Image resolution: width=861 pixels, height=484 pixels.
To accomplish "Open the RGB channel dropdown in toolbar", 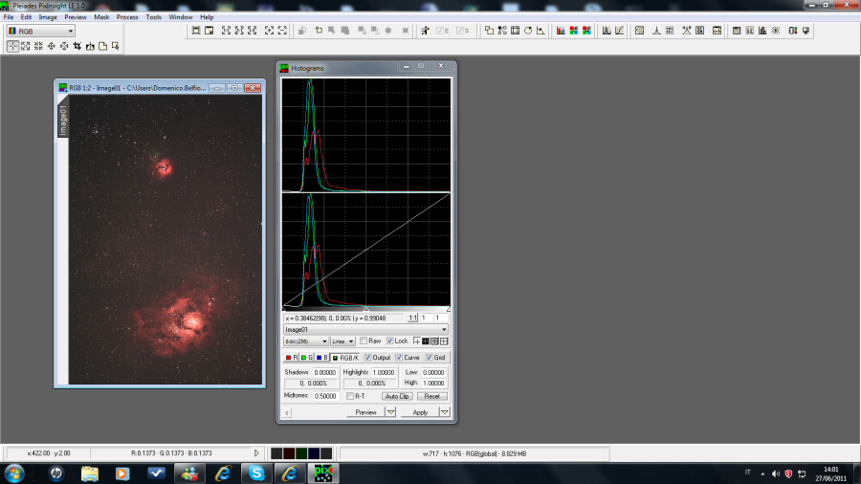I will pos(40,32).
